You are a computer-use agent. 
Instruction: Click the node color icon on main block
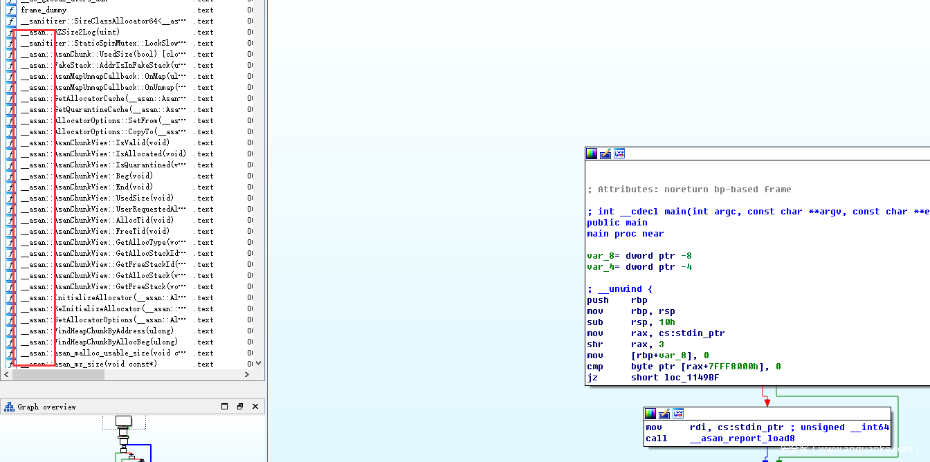(592, 154)
